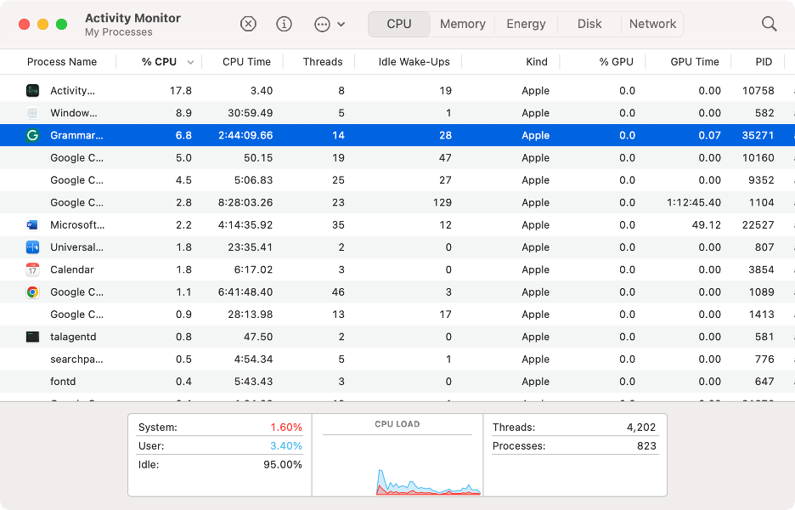The image size is (795, 510).
Task: Click the Microsoft app icon in its process row
Action: [32, 224]
